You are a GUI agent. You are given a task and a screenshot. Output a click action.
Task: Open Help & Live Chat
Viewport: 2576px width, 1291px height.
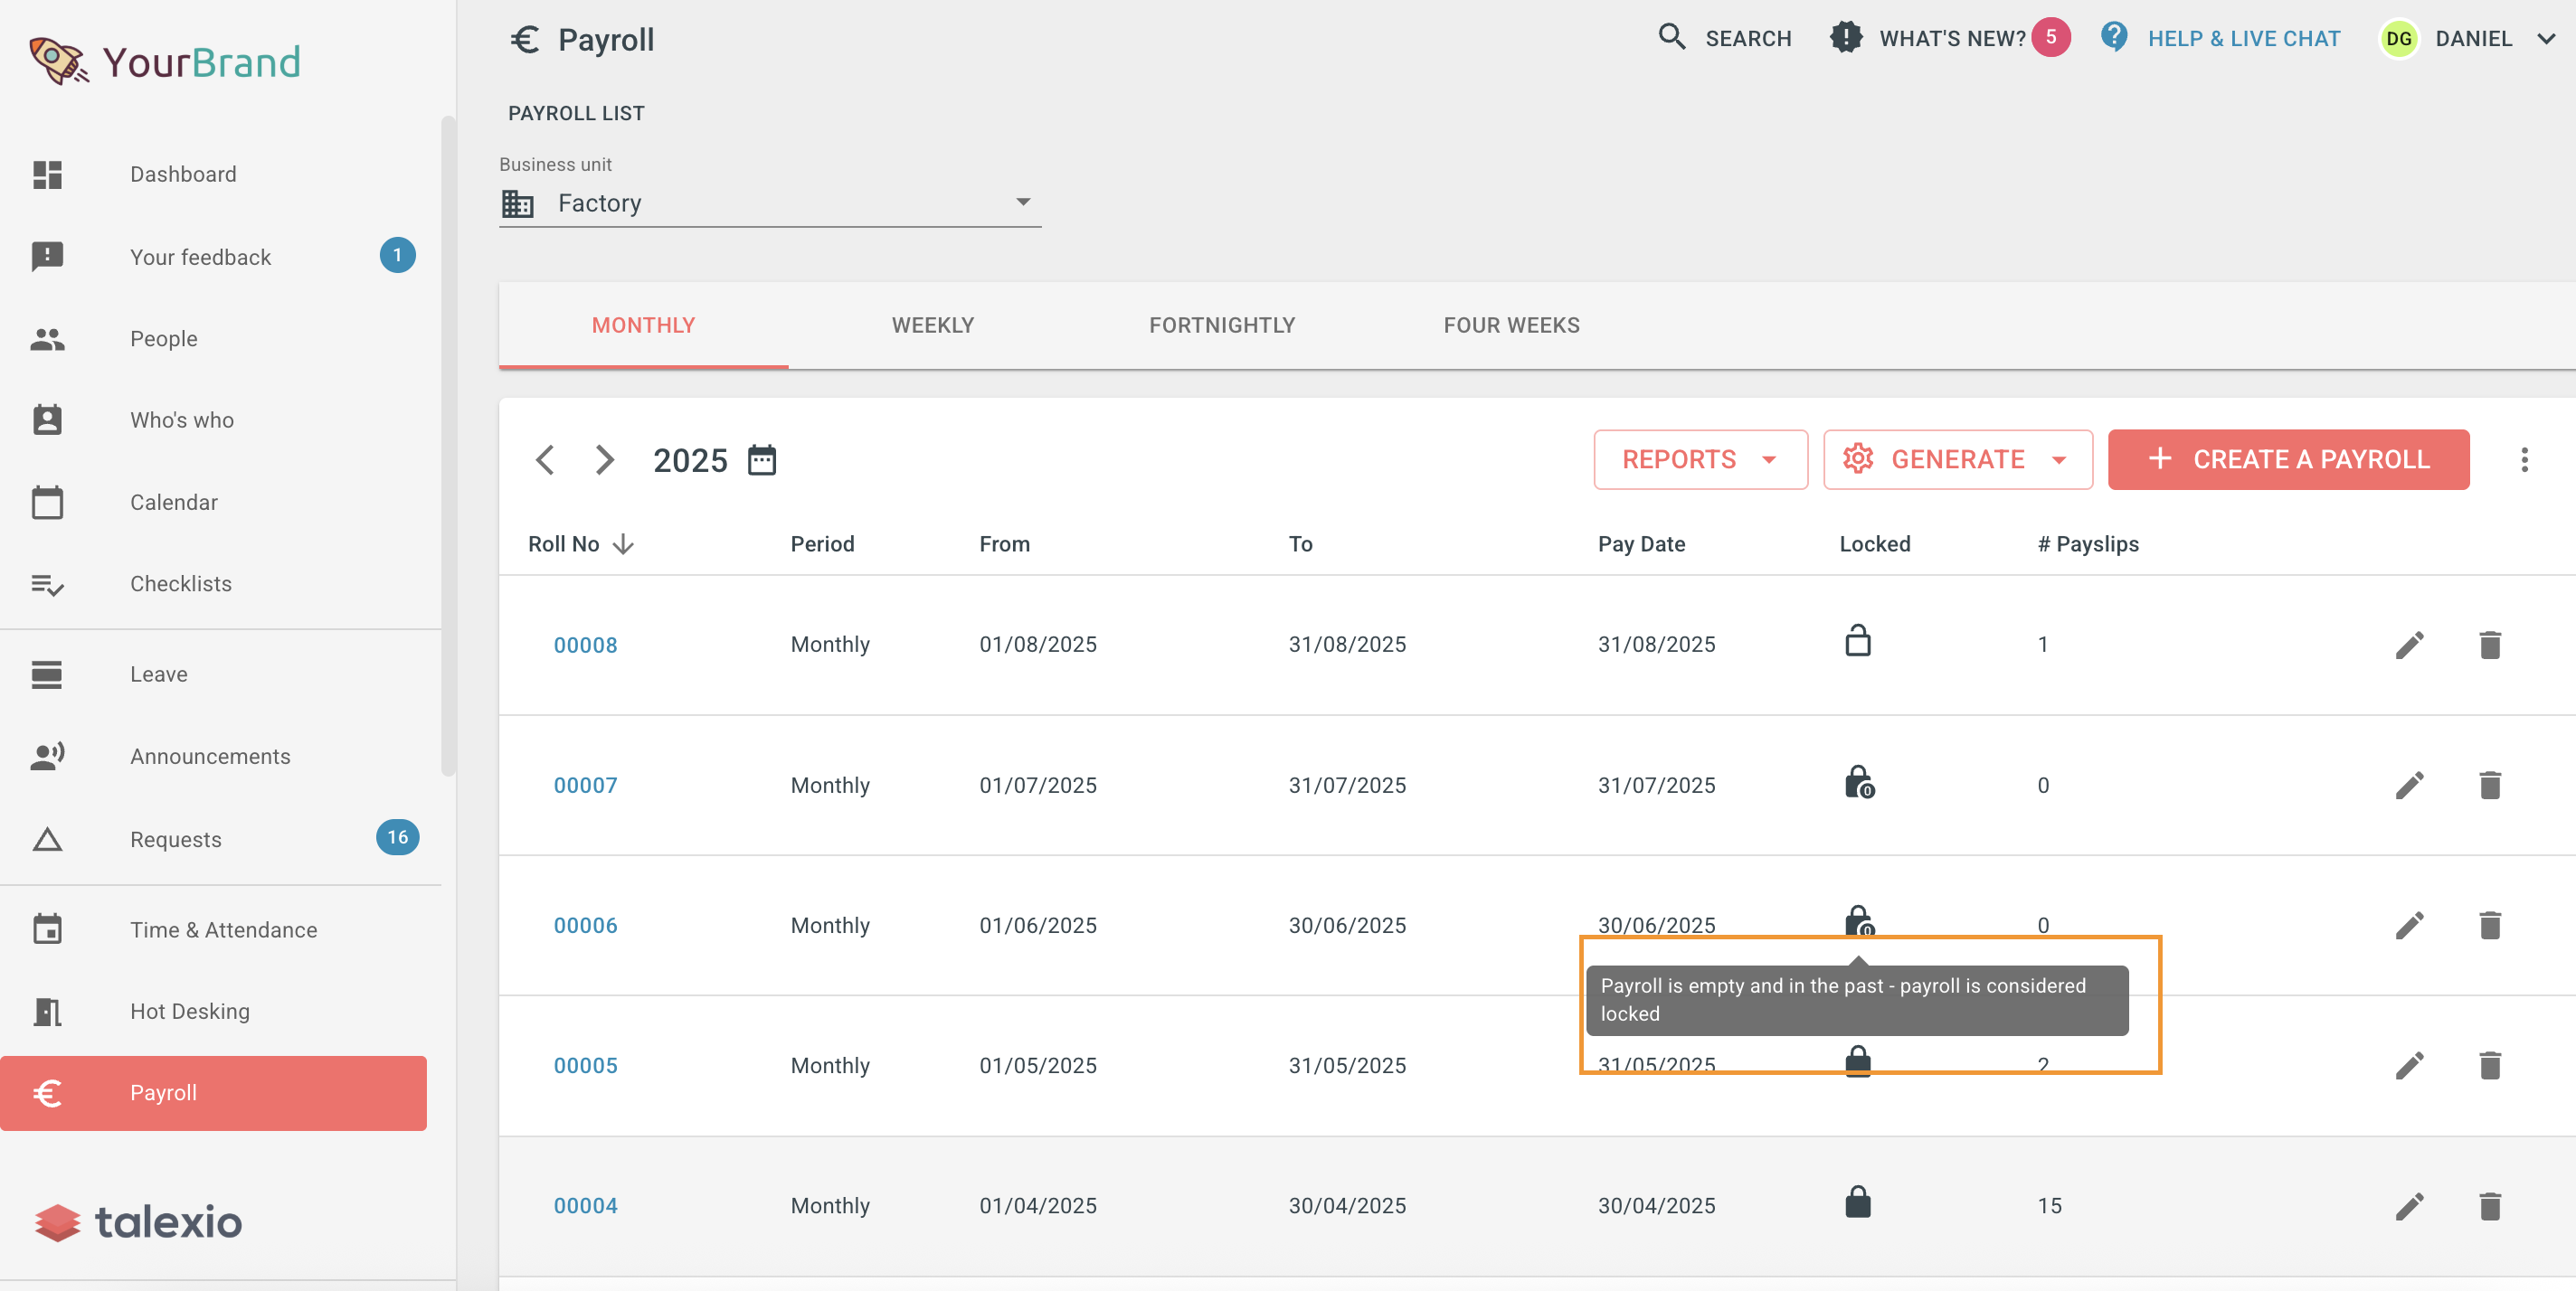pos(2220,38)
